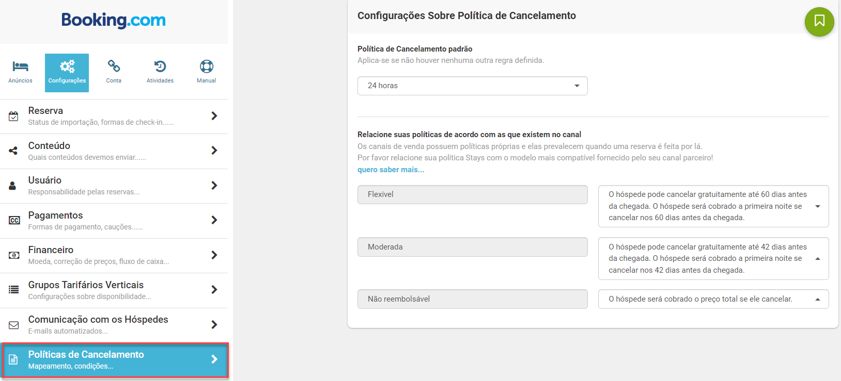Open the 24 horas default policy dropdown

[x=472, y=86]
